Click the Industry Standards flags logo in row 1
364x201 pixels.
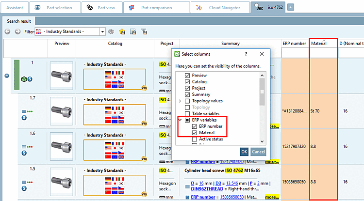tap(115, 79)
